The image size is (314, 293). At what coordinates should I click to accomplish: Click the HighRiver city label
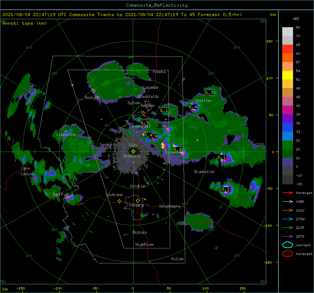pos(145,245)
